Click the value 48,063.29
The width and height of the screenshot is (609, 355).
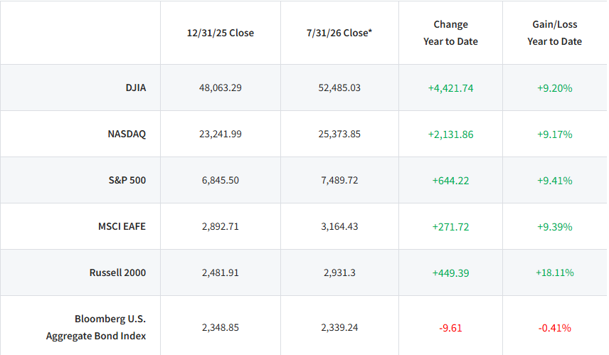click(x=221, y=88)
